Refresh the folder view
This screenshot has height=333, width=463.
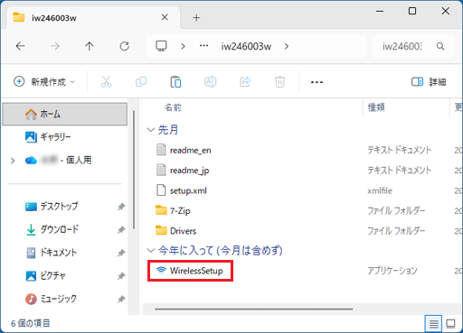point(124,46)
